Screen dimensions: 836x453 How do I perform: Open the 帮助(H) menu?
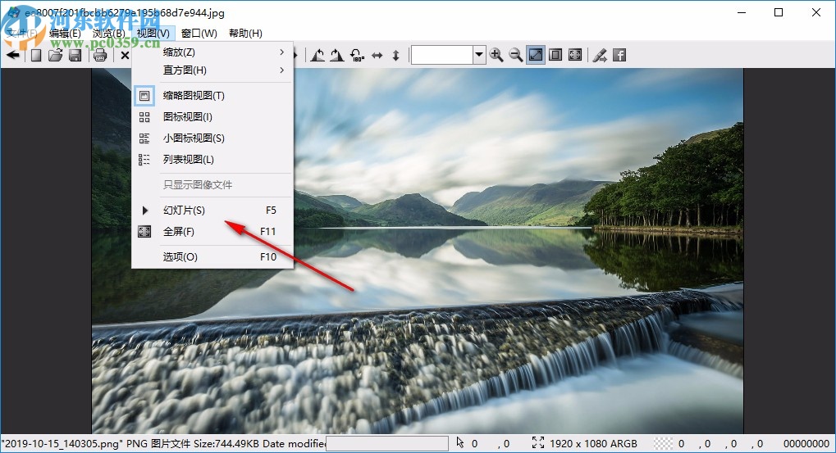click(245, 33)
